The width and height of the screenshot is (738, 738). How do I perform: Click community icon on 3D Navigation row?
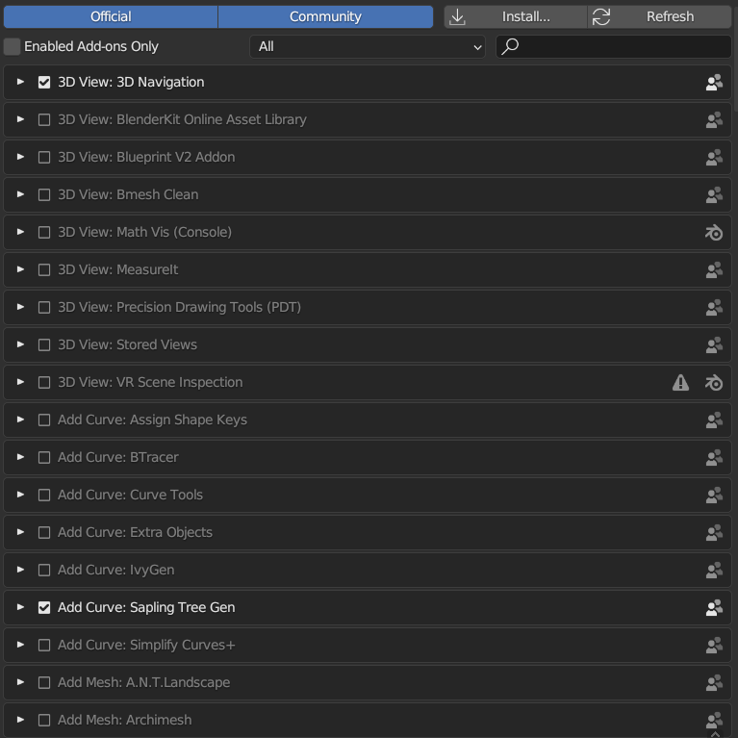[x=714, y=83]
